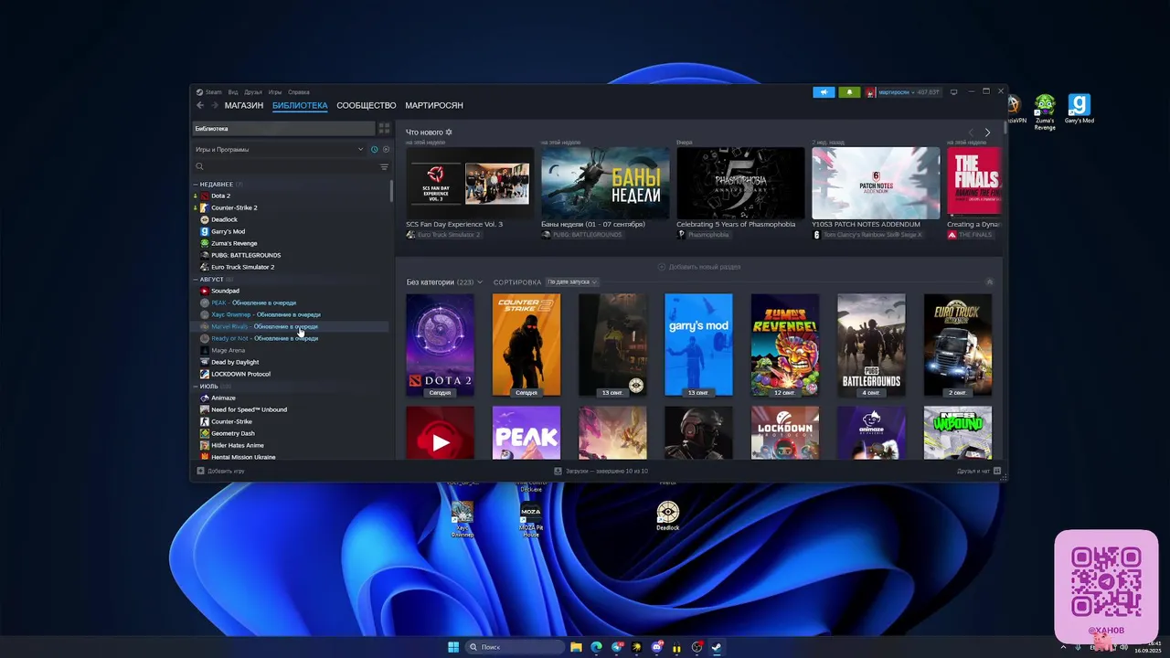Open the garry's mod cover tile
Image resolution: width=1170 pixels, height=658 pixels.
click(698, 345)
